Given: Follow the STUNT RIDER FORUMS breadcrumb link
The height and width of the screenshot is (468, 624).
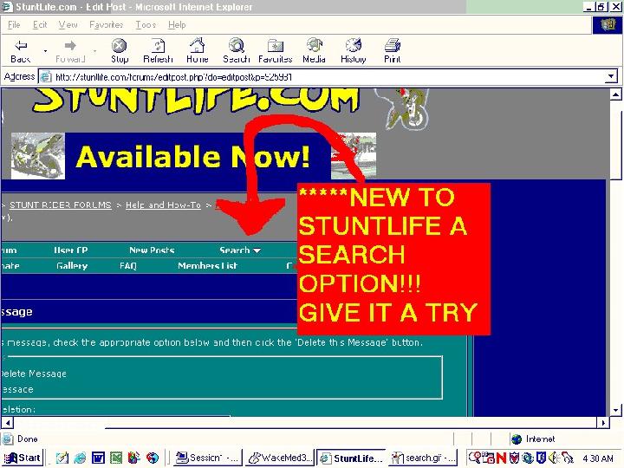Looking at the screenshot, I should tap(61, 205).
